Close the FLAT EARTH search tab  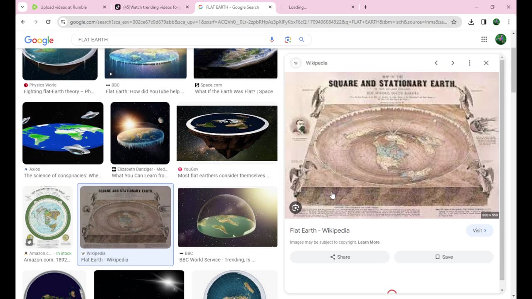click(270, 7)
